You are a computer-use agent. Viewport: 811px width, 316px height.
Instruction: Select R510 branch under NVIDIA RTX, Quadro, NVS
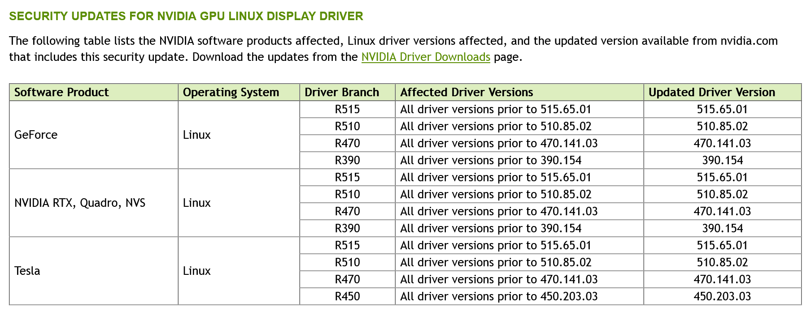(x=347, y=194)
